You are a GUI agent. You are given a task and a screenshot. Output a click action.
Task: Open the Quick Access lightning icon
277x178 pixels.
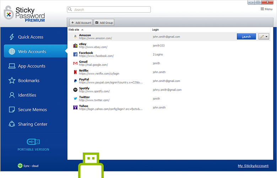[x=12, y=37]
